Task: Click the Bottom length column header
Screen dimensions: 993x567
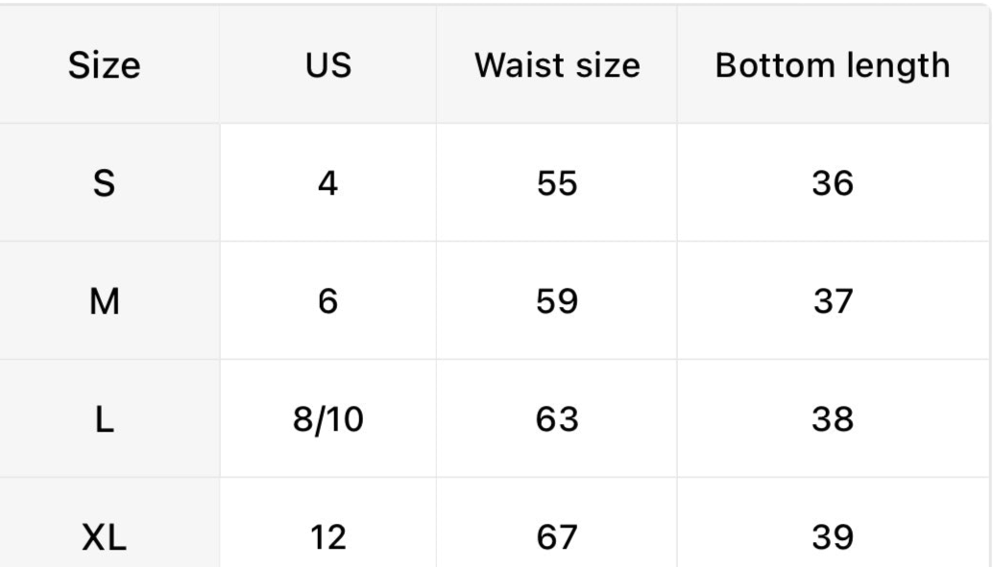Action: [x=833, y=65]
